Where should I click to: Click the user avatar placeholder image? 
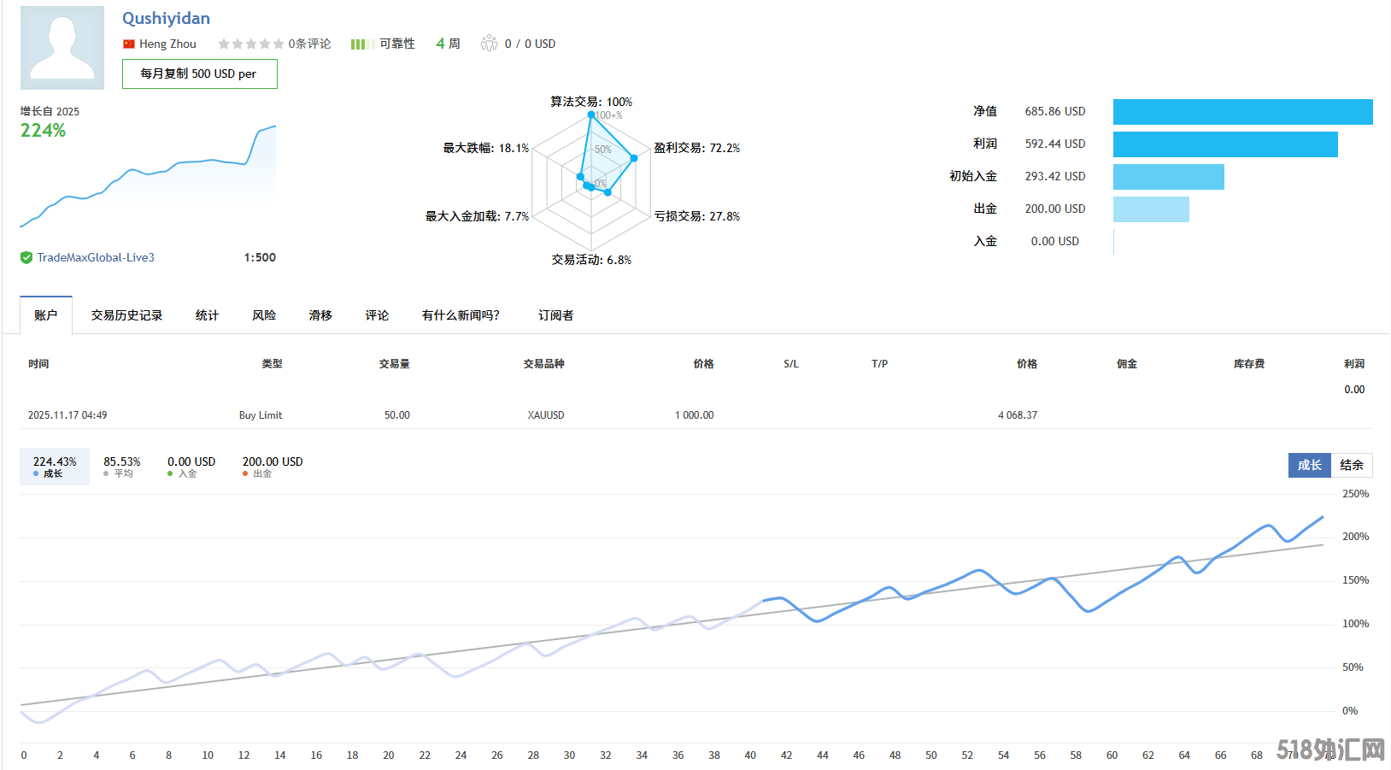coord(62,48)
